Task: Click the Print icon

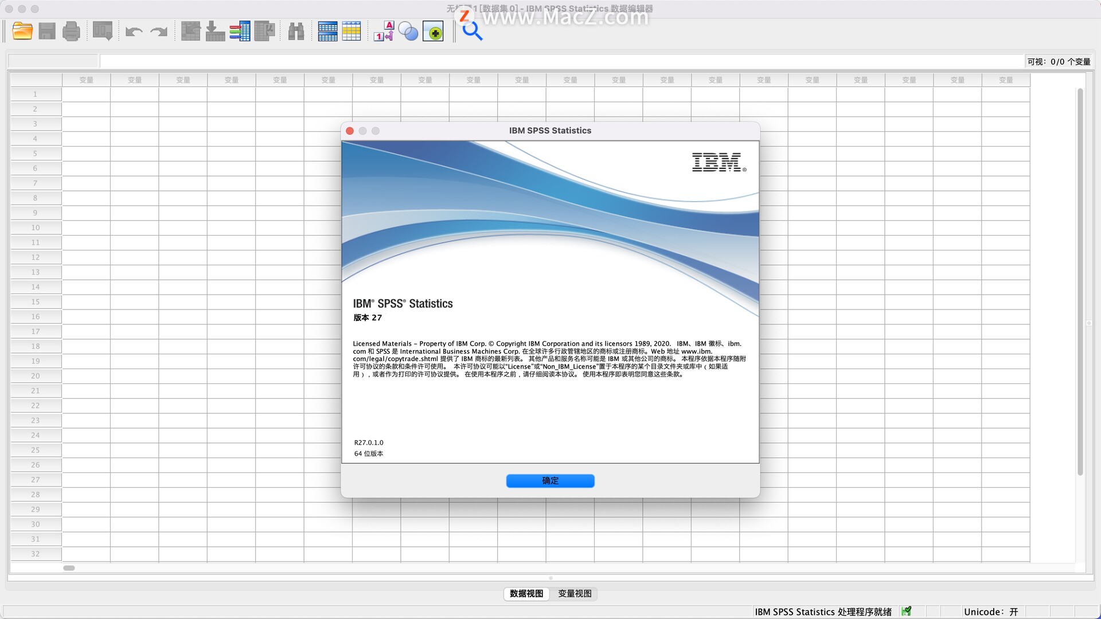Action: pyautogui.click(x=71, y=31)
